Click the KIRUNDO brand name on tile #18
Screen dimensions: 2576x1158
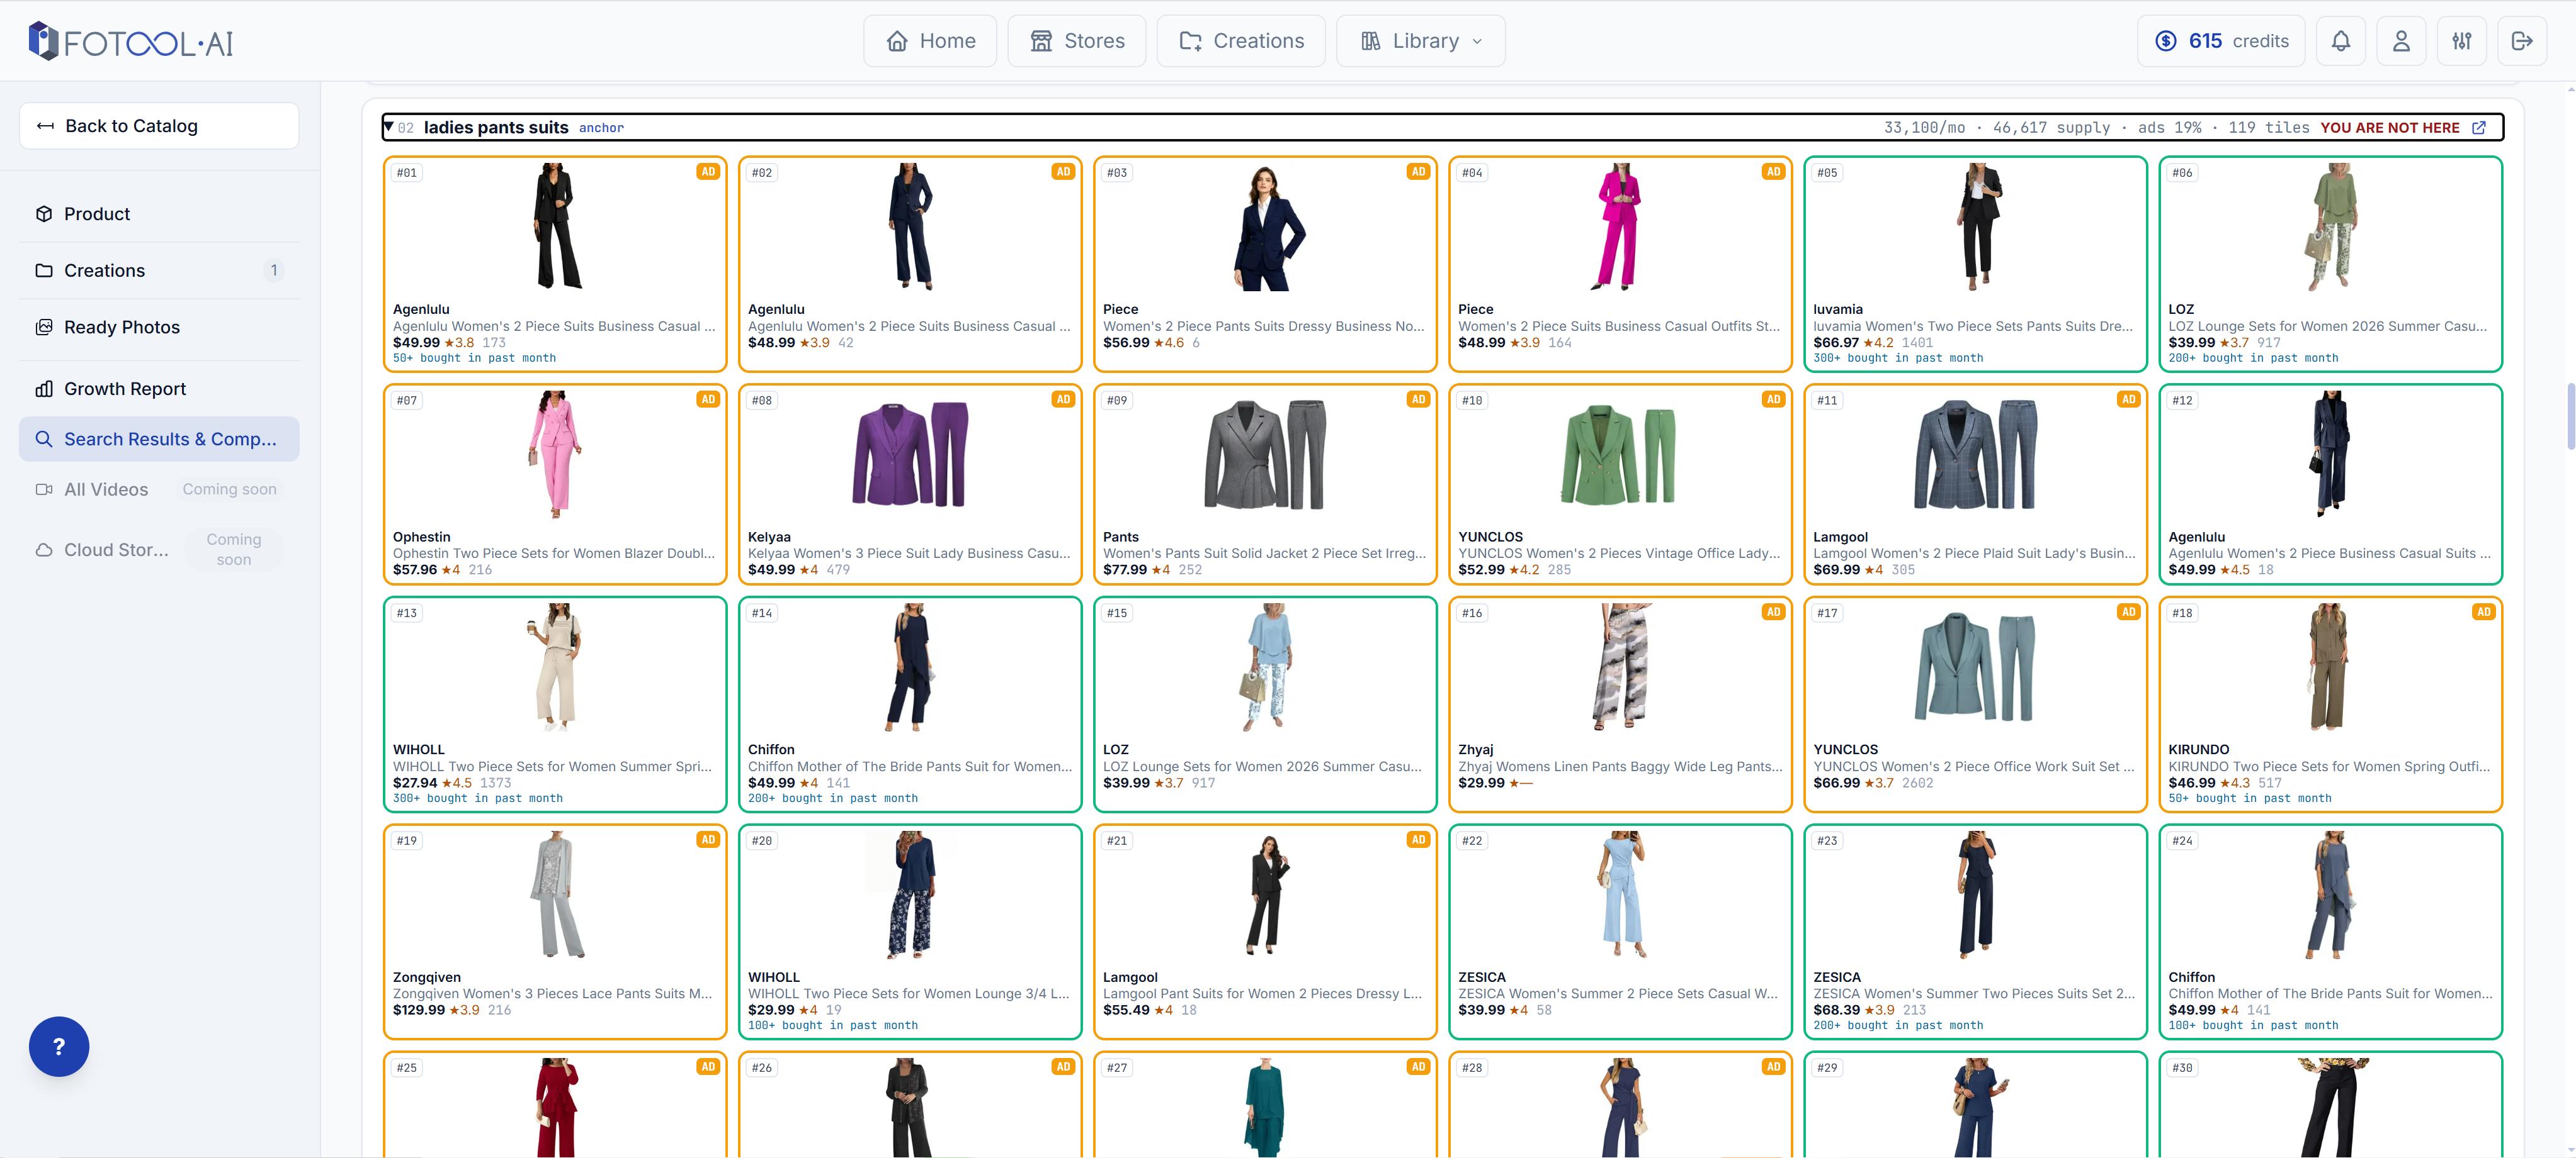[x=2198, y=749]
